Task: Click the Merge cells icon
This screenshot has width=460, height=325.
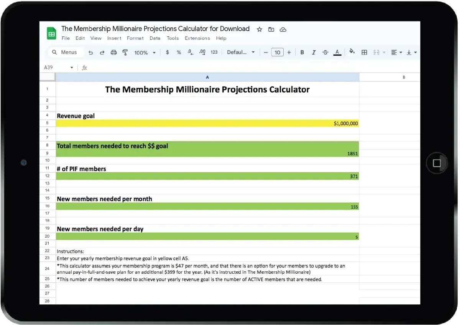Action: (376, 53)
